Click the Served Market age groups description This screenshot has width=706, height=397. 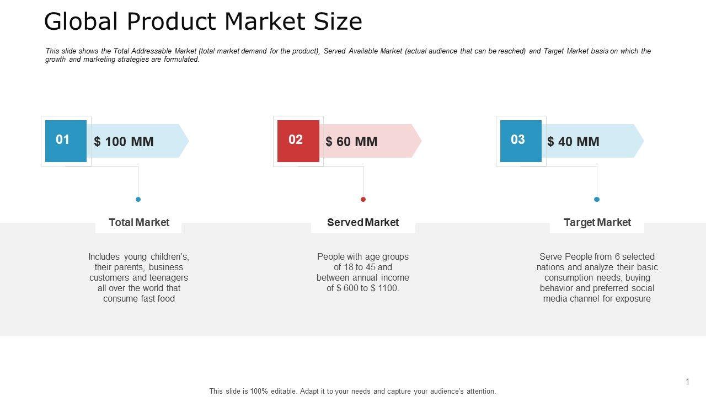(x=363, y=272)
